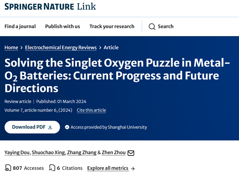
Task: Click Cite this article link
Action: tap(91, 110)
